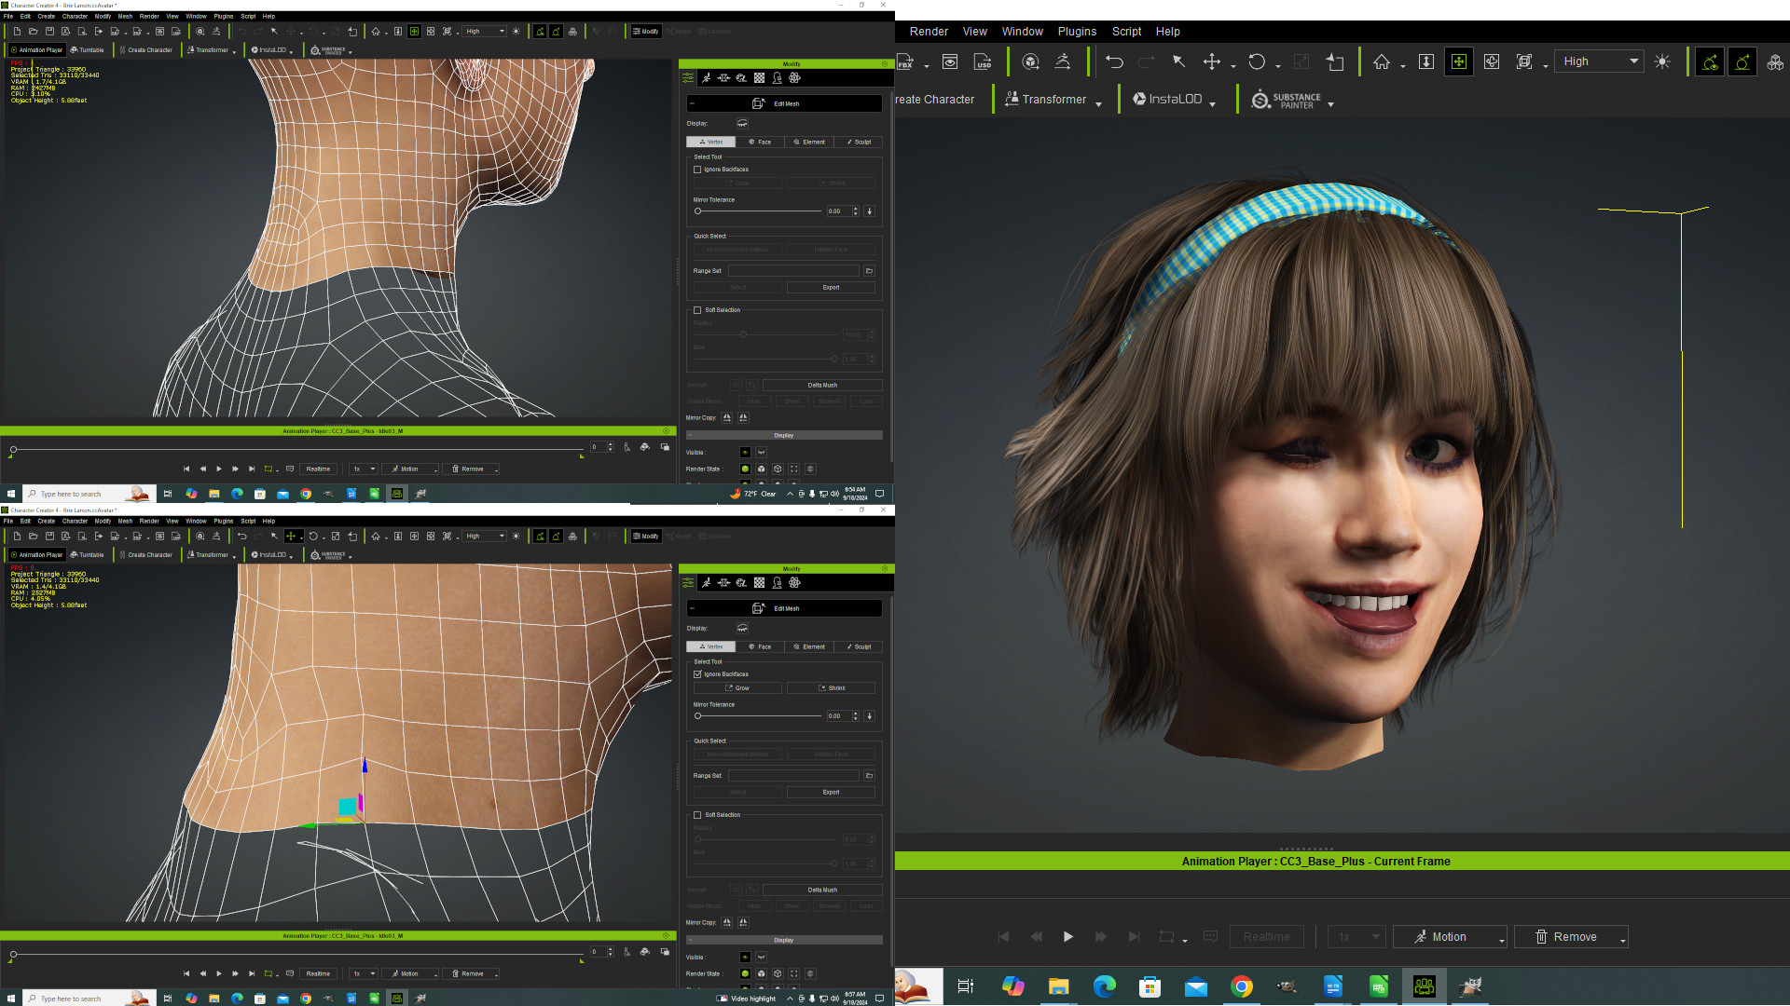
Task: Click first Mirror Copy icon in bottom-left window
Action: tap(727, 922)
